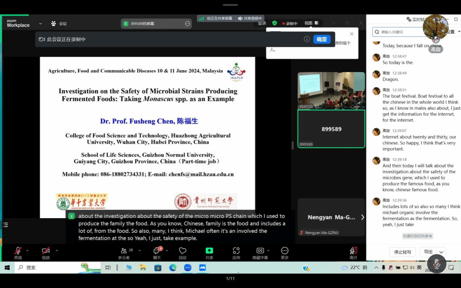Expand the caret next to 隐藏字幕
461x288 pixels.
pos(268,251)
